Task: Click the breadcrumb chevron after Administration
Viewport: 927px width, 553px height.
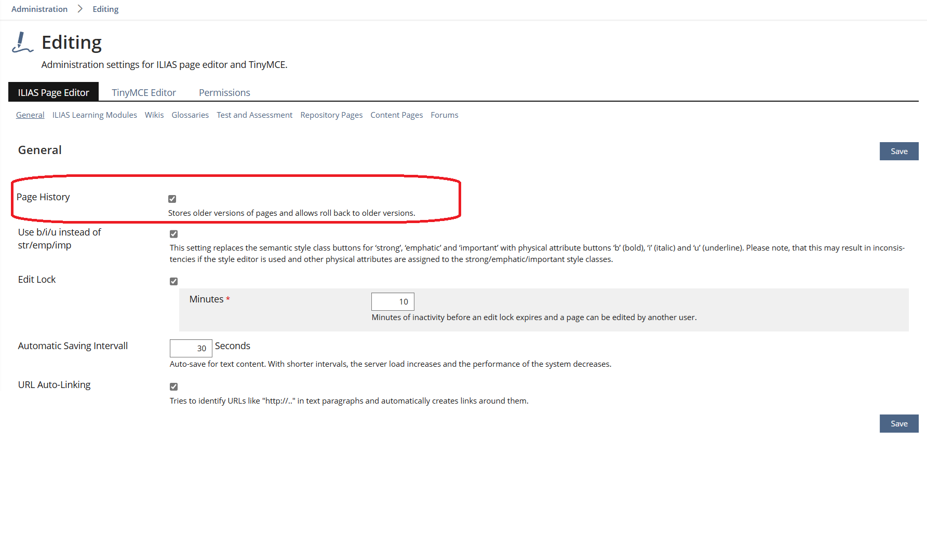Action: click(80, 9)
